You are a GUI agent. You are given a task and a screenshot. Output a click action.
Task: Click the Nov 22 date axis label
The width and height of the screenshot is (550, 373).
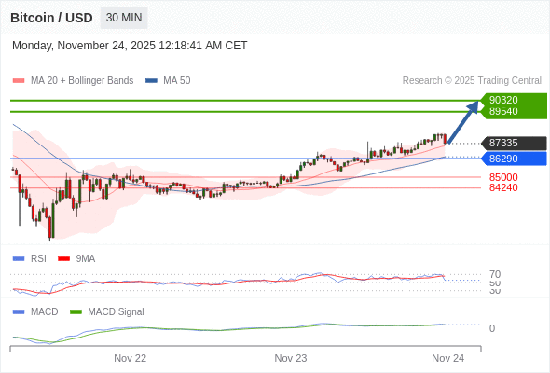pos(130,358)
